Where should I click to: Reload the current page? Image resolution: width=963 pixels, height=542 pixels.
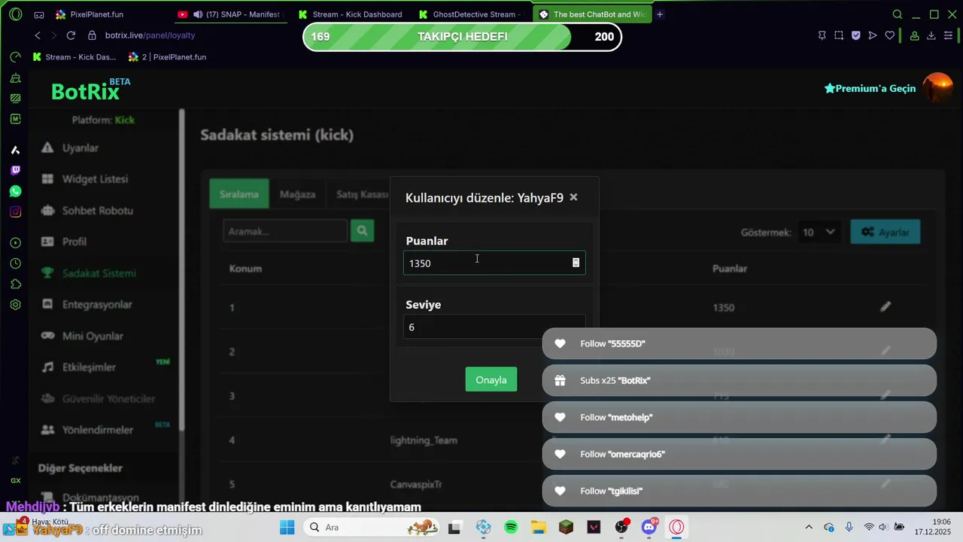pyautogui.click(x=71, y=35)
